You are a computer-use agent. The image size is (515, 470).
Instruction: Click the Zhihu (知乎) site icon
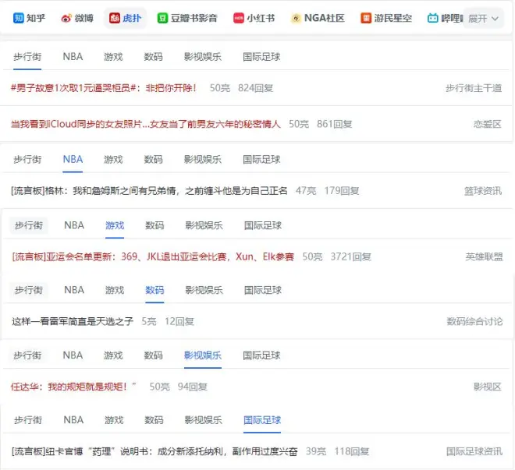19,18
